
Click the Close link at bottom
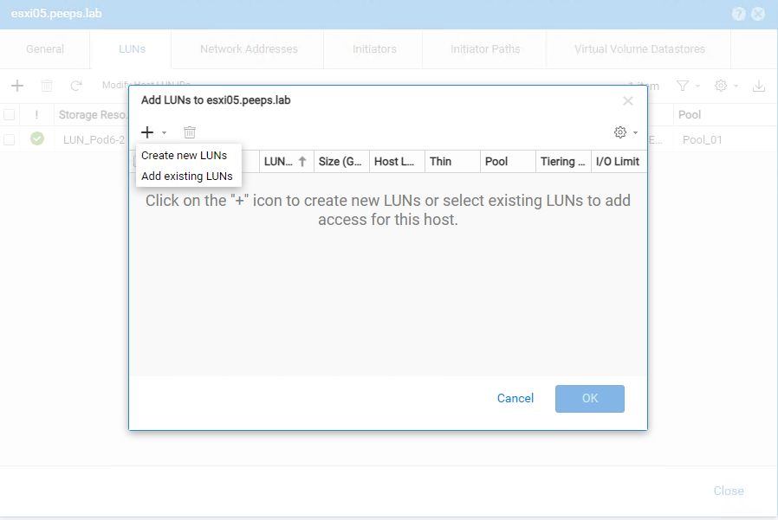click(729, 491)
